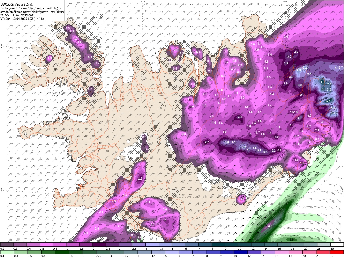Click the '8.6' precipitation value on the map

coord(323,82)
